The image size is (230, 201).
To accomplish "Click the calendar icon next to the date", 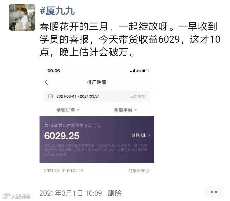I will (50, 96).
